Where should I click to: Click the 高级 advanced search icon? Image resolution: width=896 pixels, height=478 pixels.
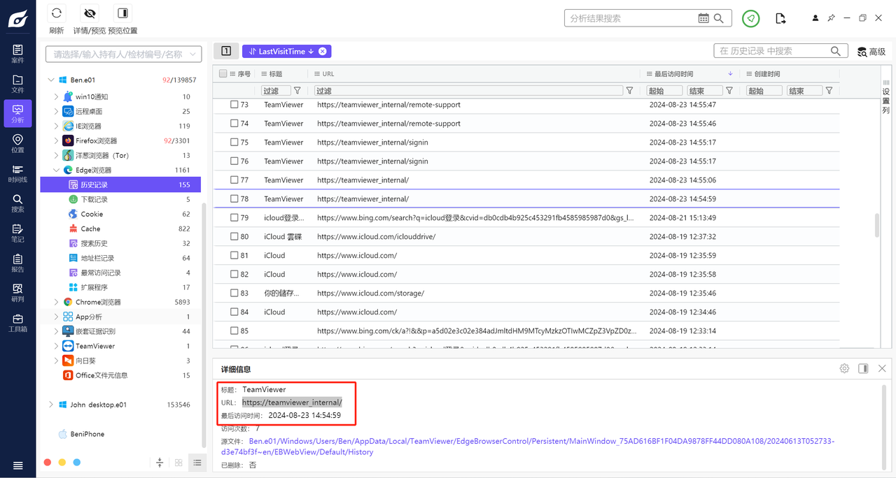point(862,51)
